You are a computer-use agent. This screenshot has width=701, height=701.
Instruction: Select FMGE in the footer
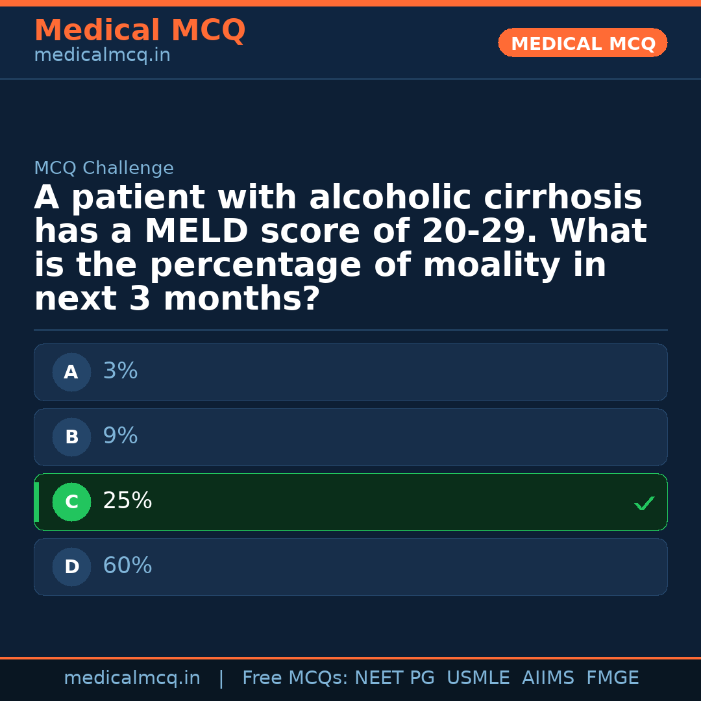tap(612, 678)
